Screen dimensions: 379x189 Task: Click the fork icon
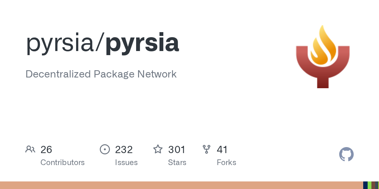coord(207,149)
